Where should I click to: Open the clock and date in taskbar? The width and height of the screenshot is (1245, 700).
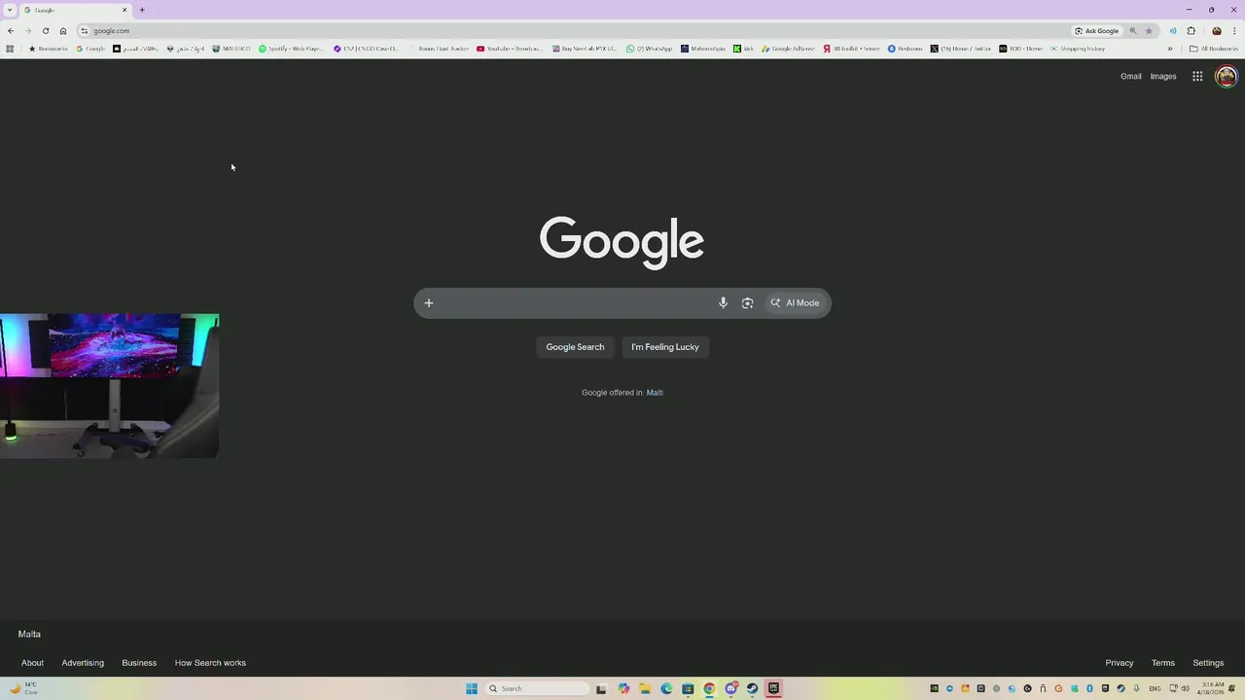(x=1213, y=688)
